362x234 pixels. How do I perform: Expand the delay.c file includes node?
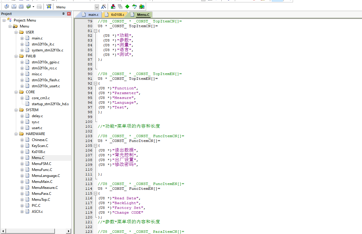pos(22,116)
